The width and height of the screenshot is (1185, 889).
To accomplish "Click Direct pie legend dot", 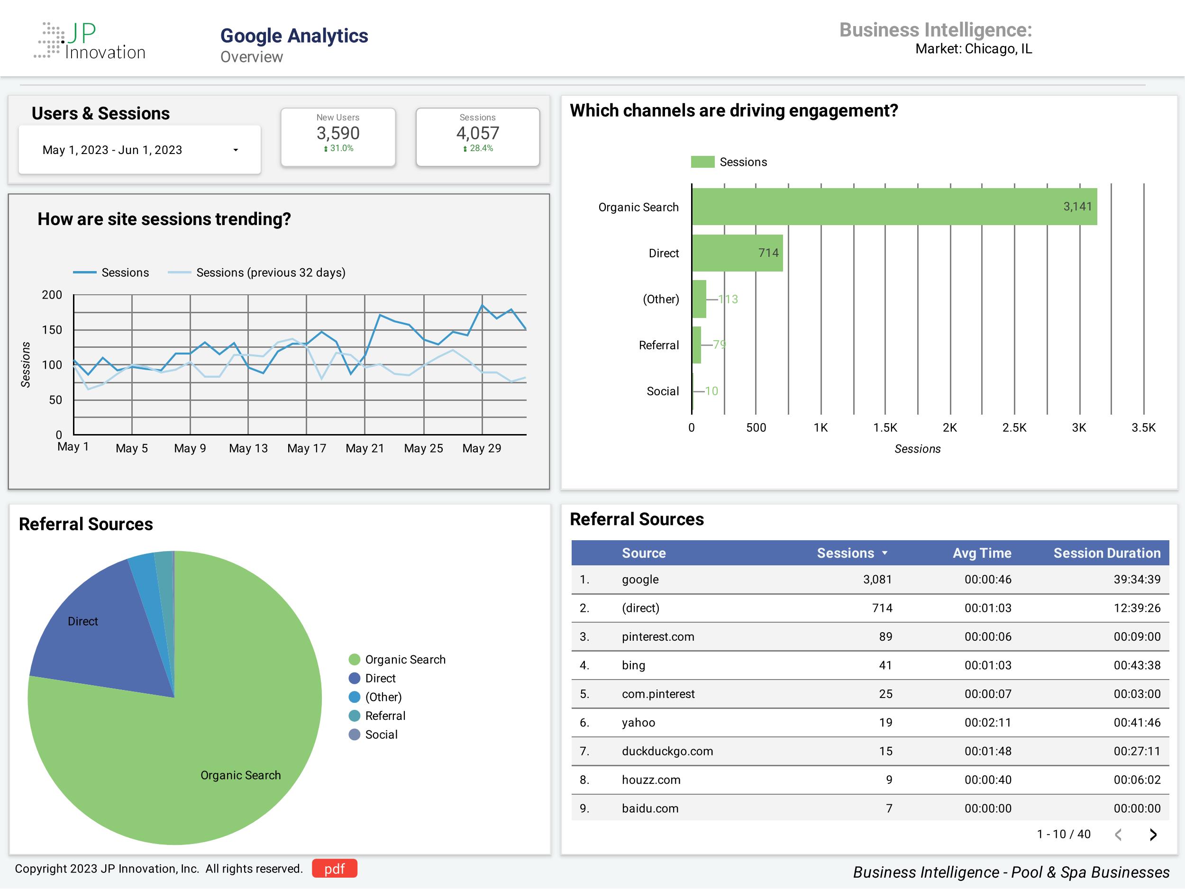I will point(354,678).
